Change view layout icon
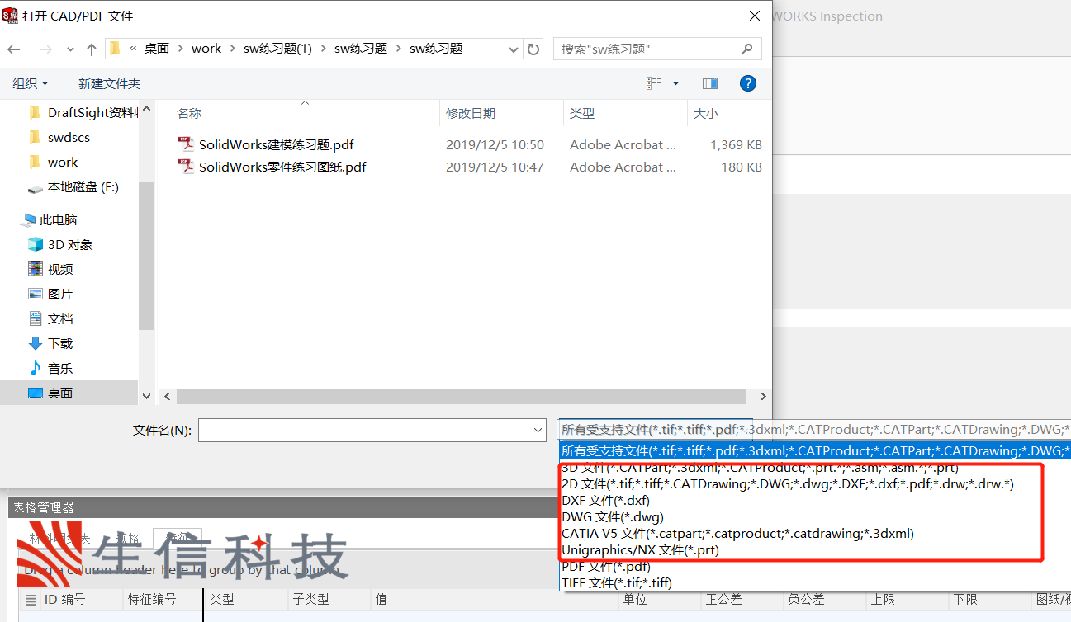1071x622 pixels. [x=654, y=83]
